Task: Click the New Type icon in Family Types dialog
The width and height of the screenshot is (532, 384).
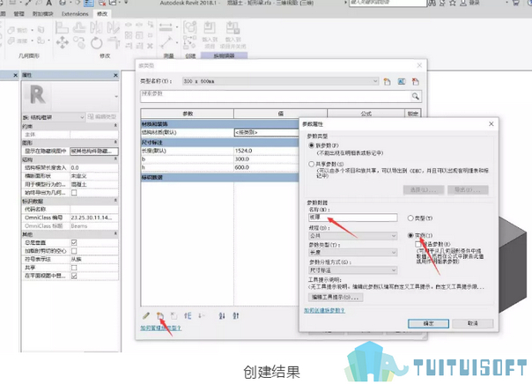Action: click(388, 81)
